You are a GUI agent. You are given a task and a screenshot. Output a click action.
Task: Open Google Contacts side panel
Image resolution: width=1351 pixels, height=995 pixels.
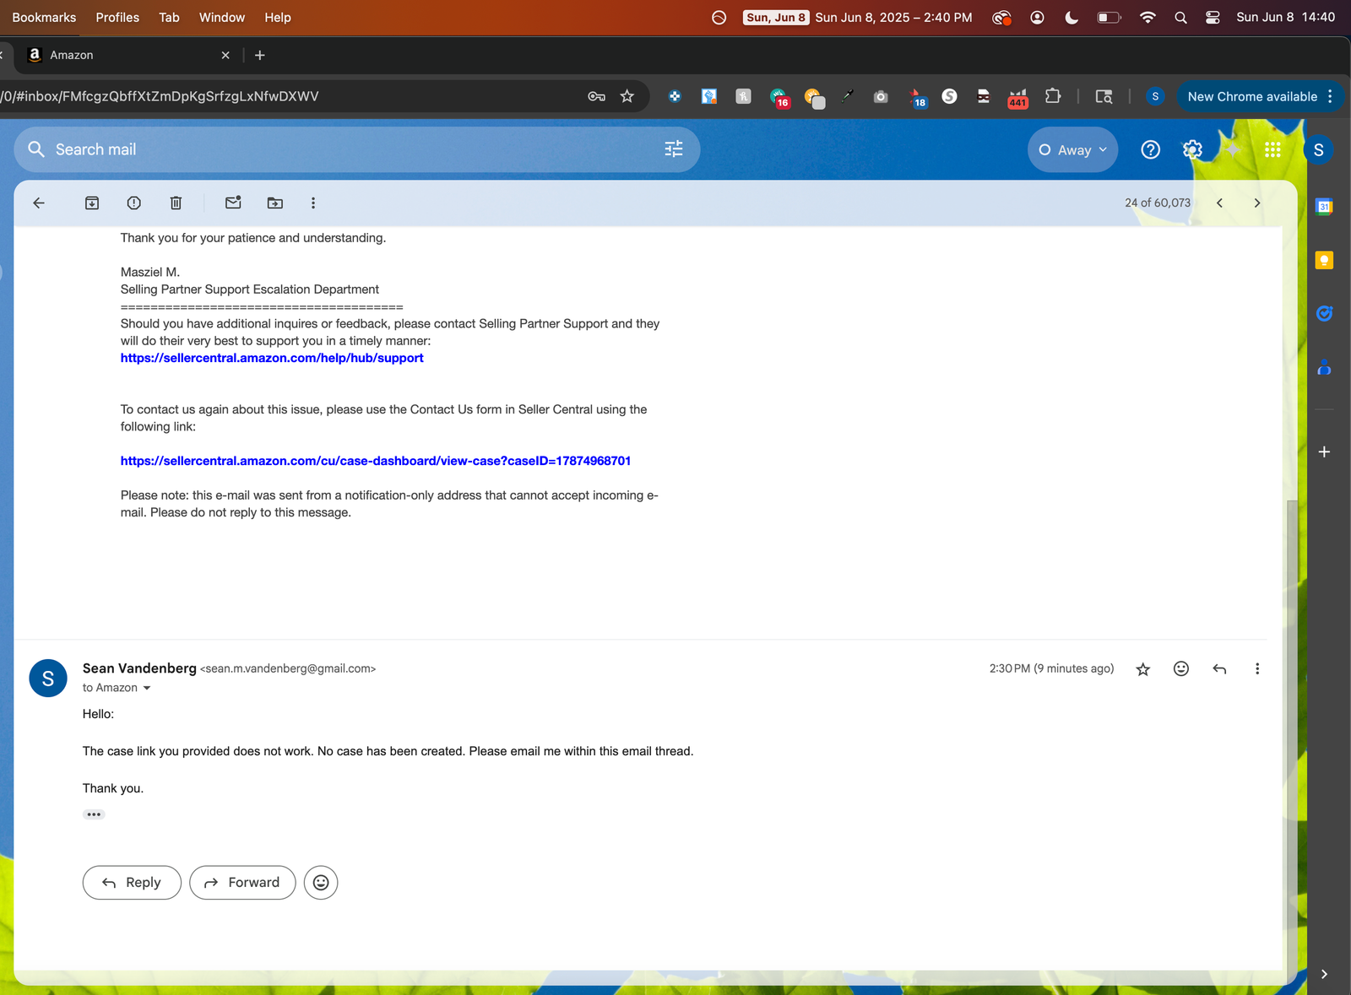(x=1324, y=368)
